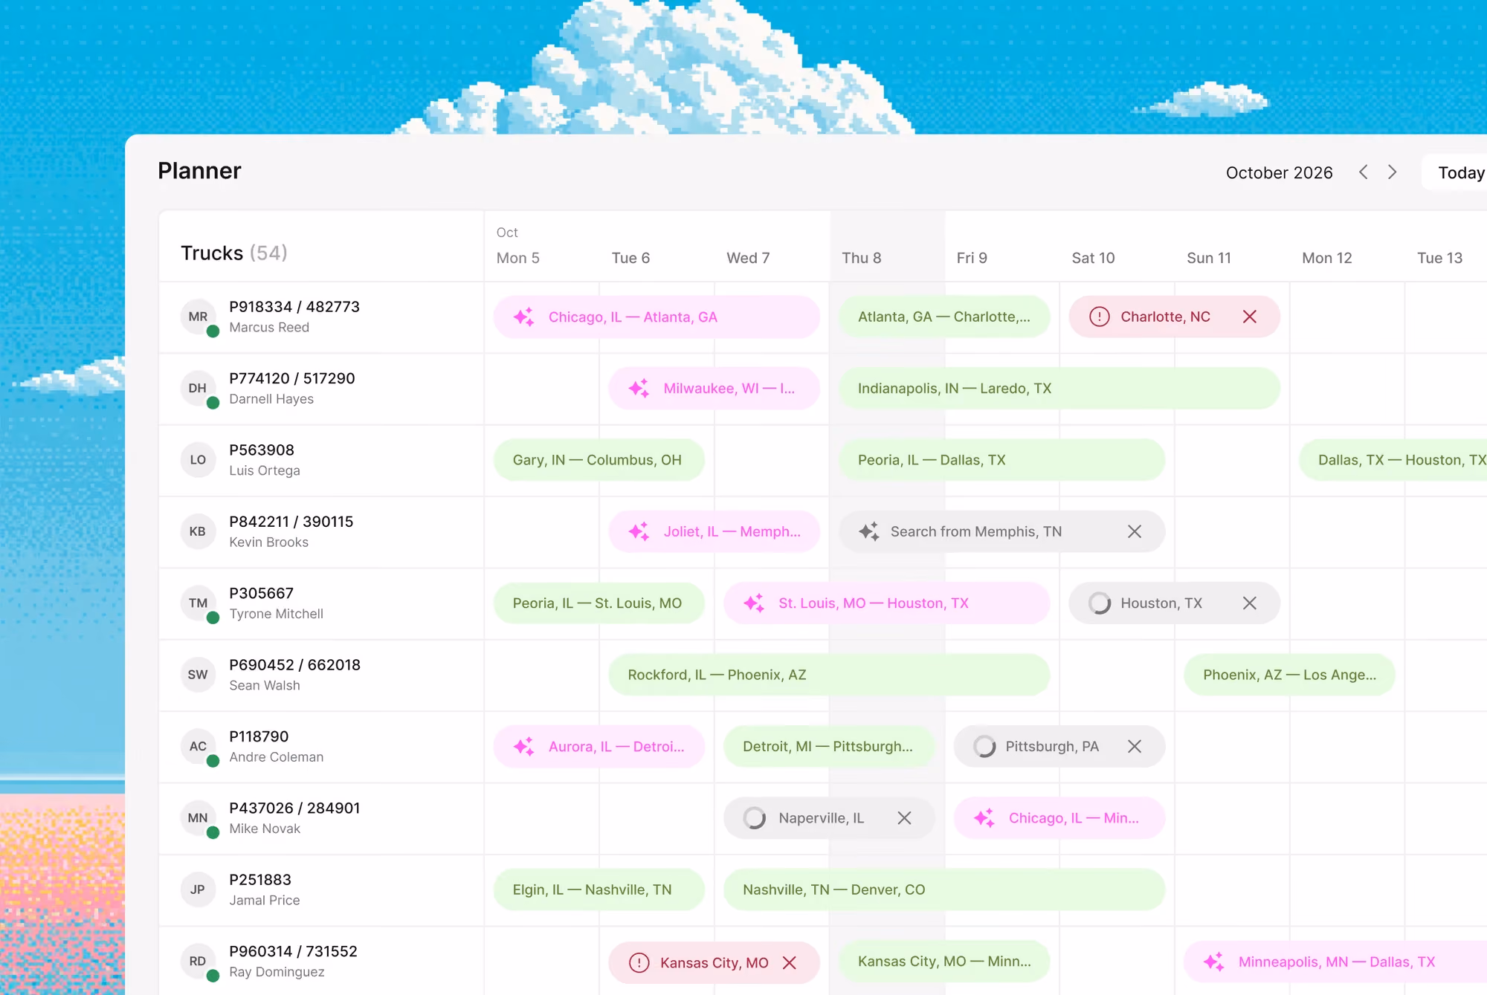1487x995 pixels.
Task: Click sparkle icon on Search from Memphis
Action: (868, 531)
